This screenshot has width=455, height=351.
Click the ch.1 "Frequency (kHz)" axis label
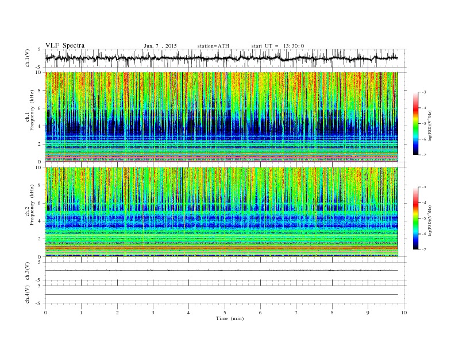pos(32,110)
